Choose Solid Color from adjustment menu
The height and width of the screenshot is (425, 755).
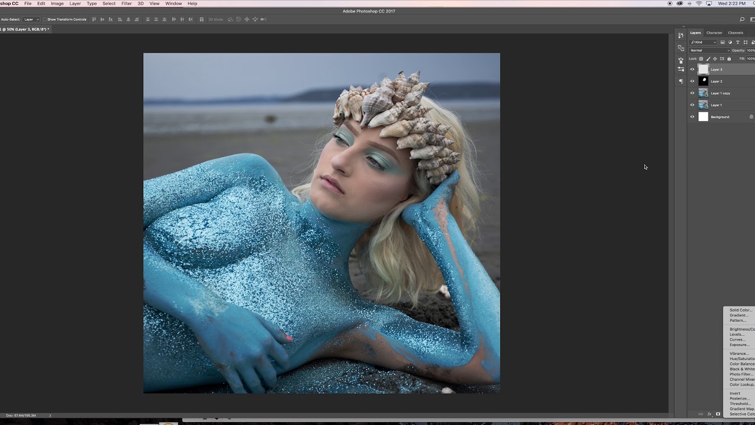(741, 310)
